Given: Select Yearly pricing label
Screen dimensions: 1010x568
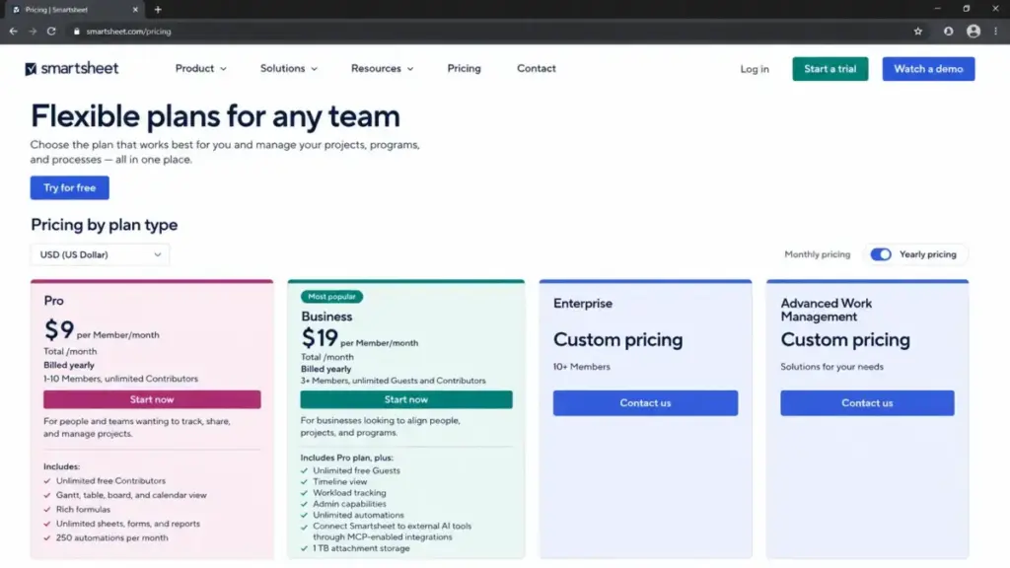Looking at the screenshot, I should pyautogui.click(x=927, y=254).
